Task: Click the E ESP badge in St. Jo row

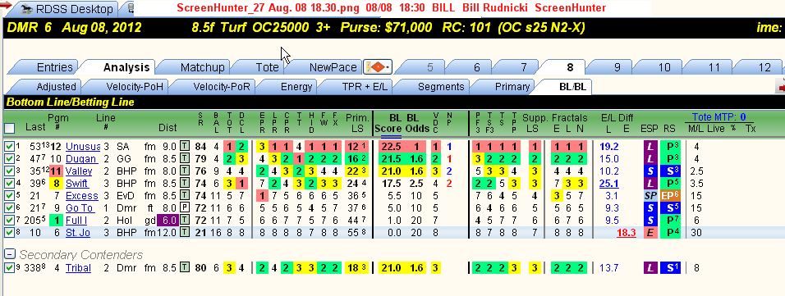Action: pos(650,233)
